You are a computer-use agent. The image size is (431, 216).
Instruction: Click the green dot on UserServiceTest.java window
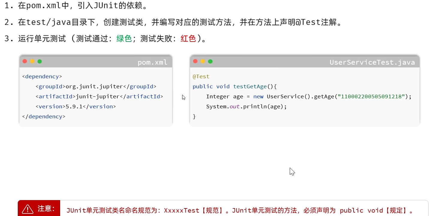210,61
